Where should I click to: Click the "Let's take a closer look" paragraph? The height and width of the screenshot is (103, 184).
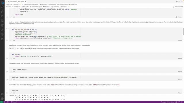click(44, 64)
